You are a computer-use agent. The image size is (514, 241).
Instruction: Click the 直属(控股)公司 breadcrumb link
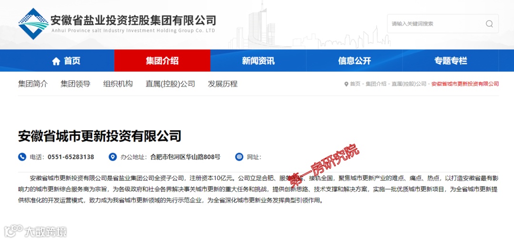[x=409, y=84]
